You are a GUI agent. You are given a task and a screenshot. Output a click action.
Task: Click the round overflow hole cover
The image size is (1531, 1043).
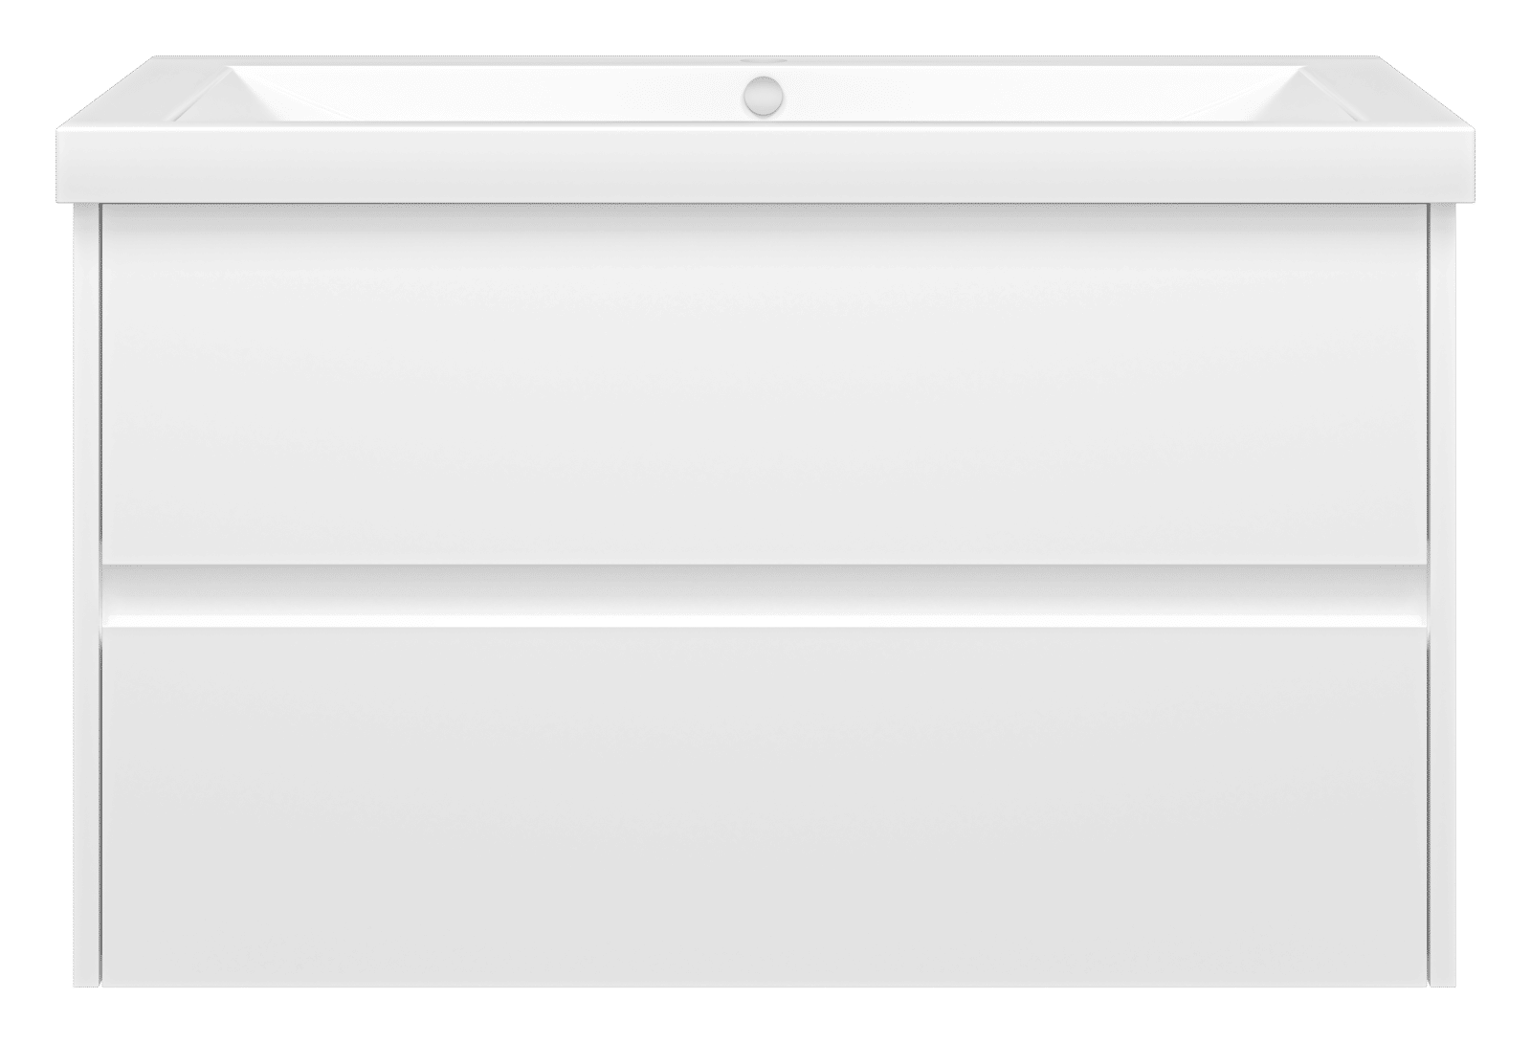pyautogui.click(x=765, y=94)
